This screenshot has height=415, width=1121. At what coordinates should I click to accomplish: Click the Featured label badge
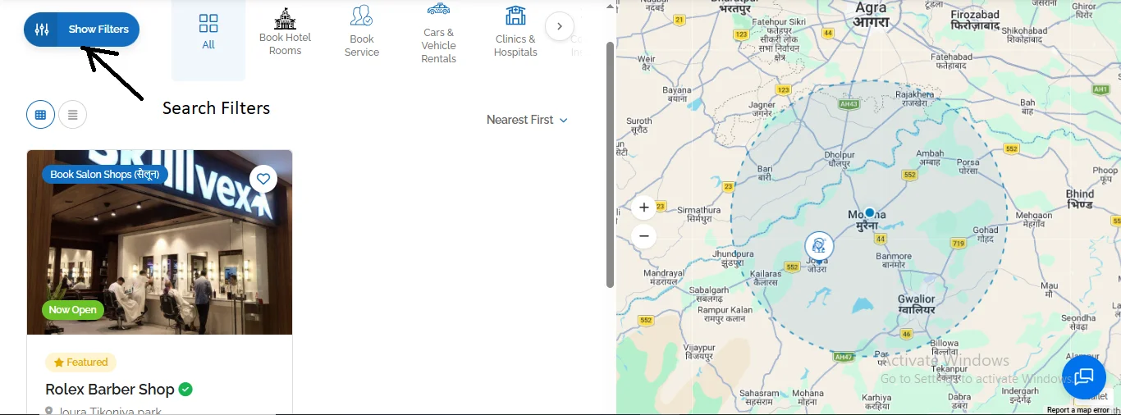click(x=80, y=363)
